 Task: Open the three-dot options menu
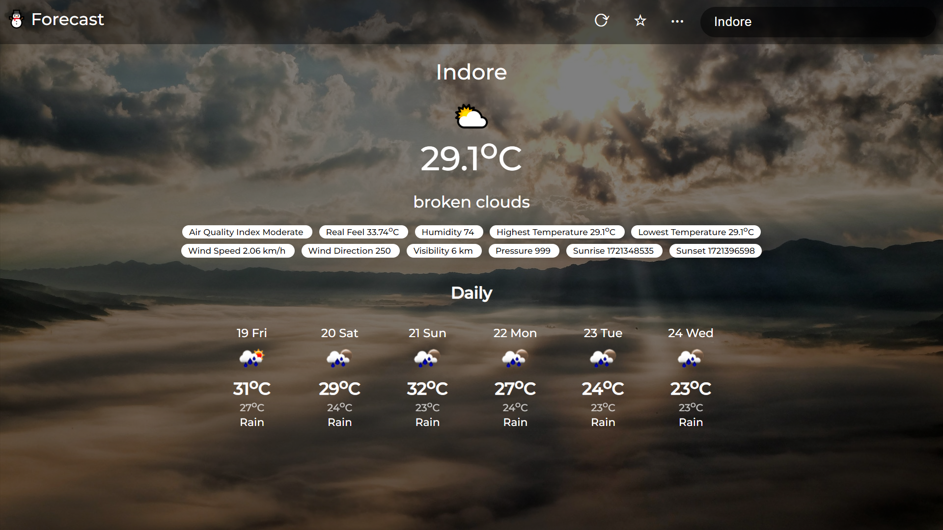[677, 22]
